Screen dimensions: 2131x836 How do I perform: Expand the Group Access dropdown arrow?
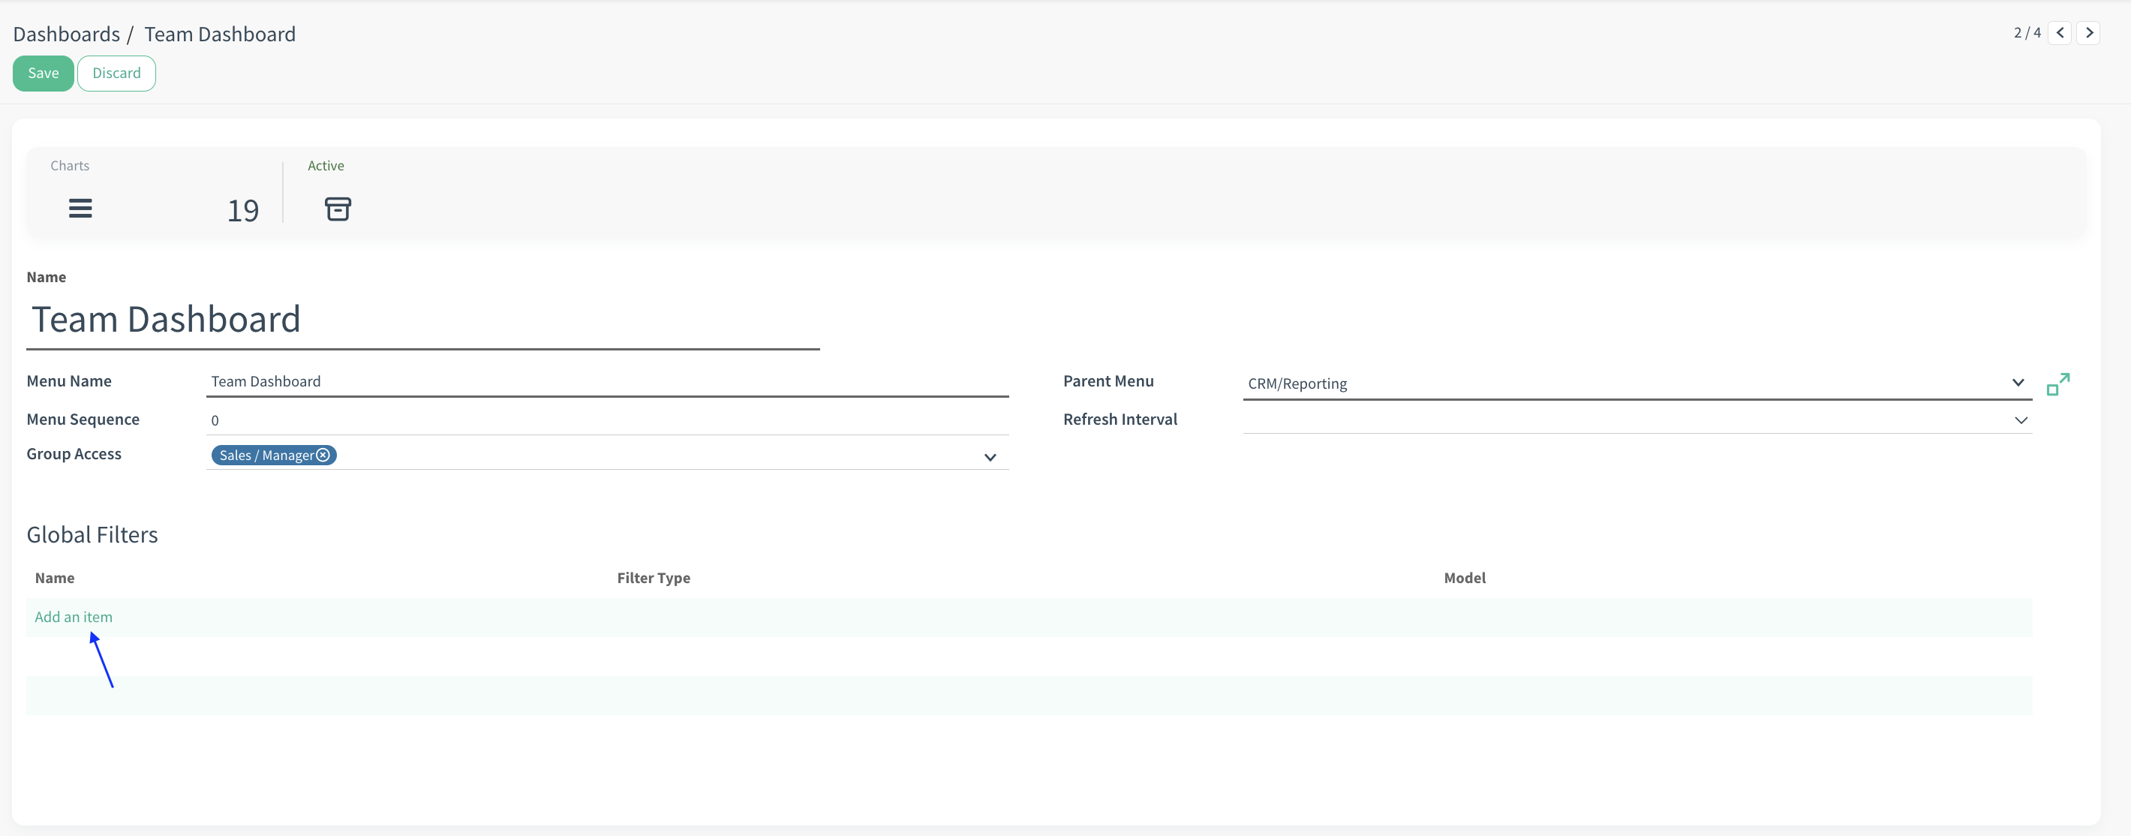click(x=990, y=457)
